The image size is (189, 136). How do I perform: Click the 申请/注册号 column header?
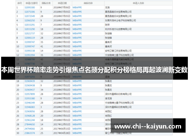pos(32,3)
